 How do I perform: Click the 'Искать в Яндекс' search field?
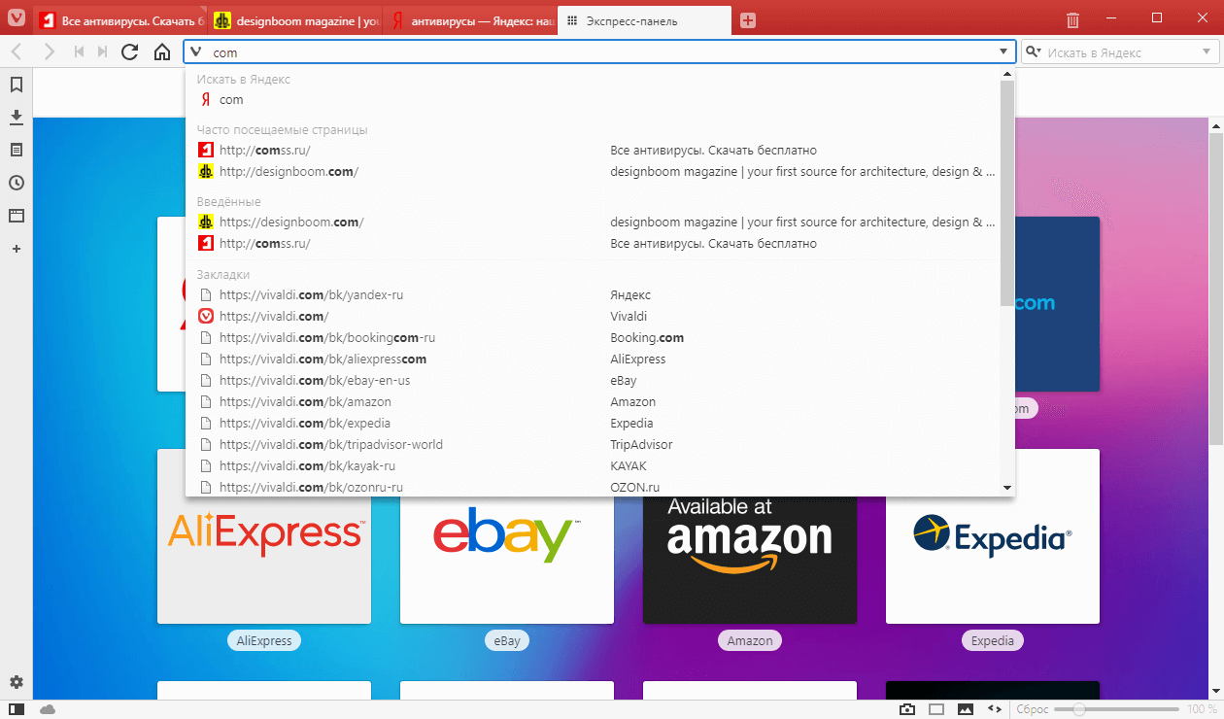coord(1122,52)
